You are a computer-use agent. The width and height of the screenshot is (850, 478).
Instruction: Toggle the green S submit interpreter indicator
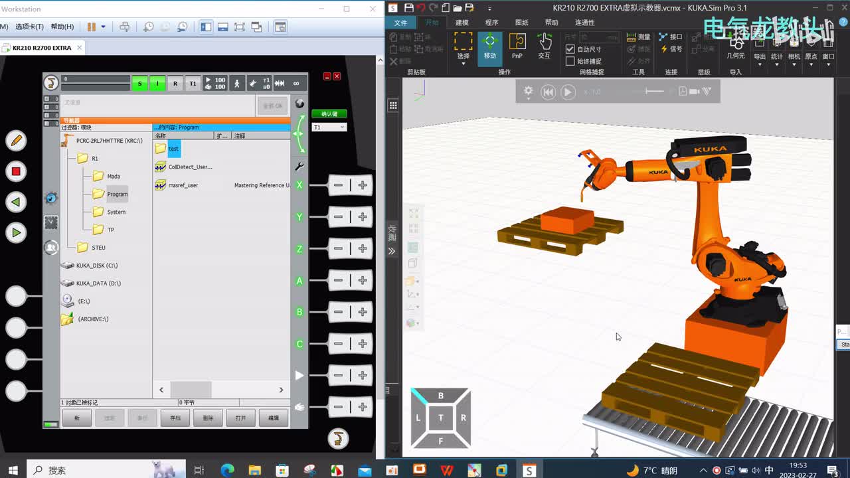[x=139, y=84]
